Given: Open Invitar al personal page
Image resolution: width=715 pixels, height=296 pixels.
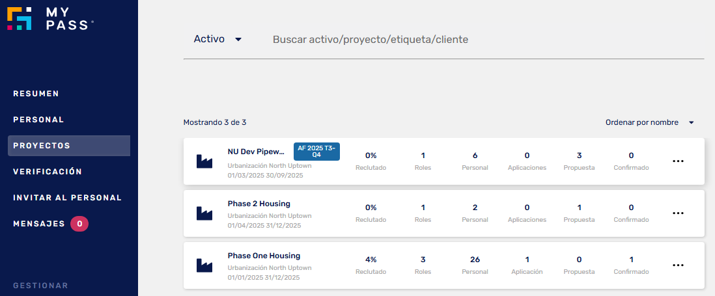Looking at the screenshot, I should [68, 198].
